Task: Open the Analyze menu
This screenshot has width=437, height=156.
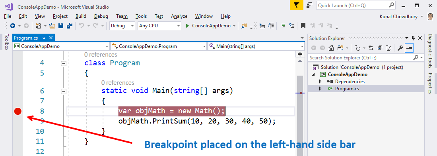Action: (x=179, y=16)
